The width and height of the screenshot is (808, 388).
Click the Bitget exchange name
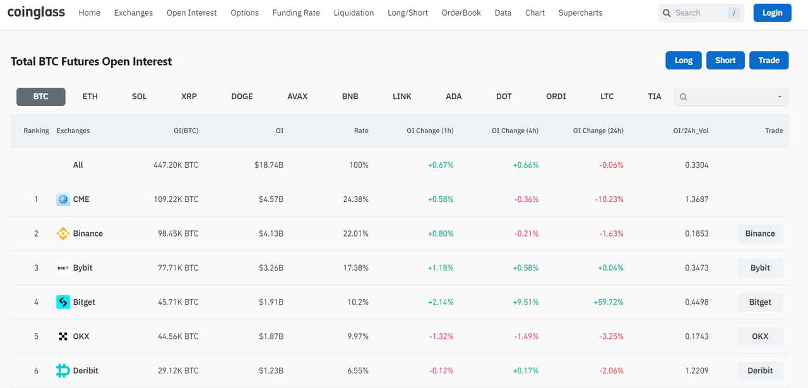(x=84, y=302)
